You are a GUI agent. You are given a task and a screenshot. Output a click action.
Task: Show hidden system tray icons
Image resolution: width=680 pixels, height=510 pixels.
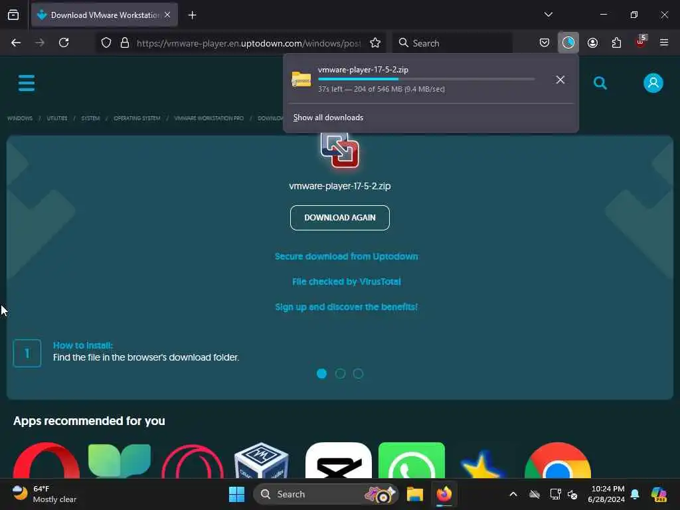tap(513, 494)
